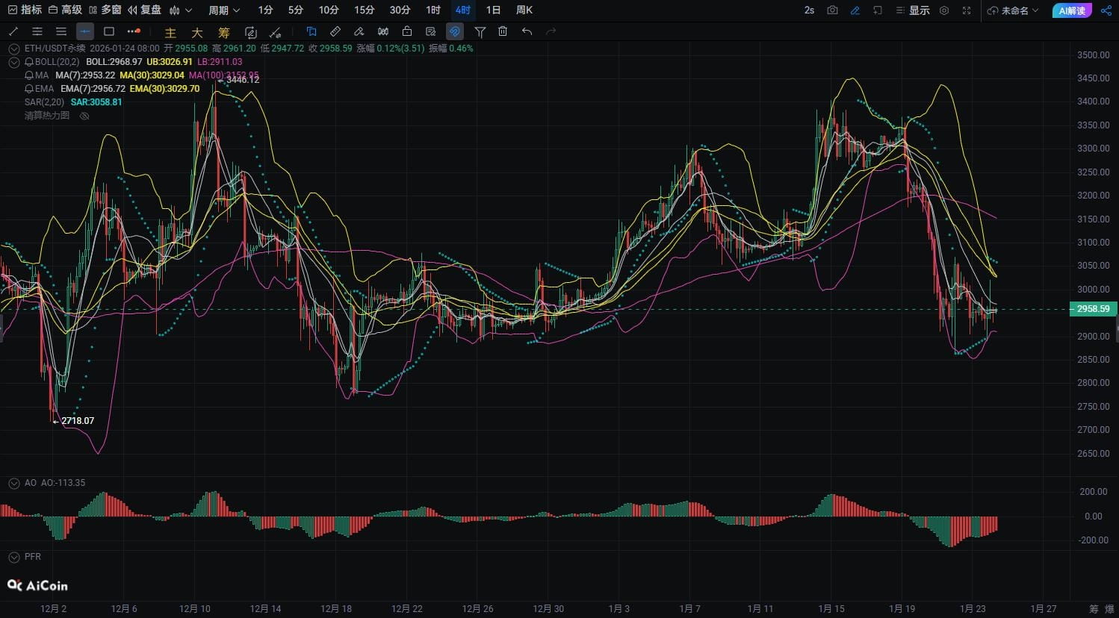Toggle the BOLL indicator alert bell
Viewport: 1119px width, 618px height.
[29, 62]
